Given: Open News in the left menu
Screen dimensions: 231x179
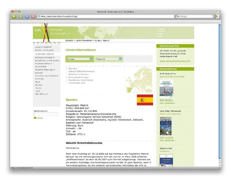Looking at the screenshot, I should 37,82.
